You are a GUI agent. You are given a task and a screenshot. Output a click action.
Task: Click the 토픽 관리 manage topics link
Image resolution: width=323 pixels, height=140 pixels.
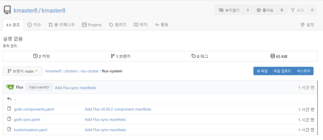[x=10, y=46]
